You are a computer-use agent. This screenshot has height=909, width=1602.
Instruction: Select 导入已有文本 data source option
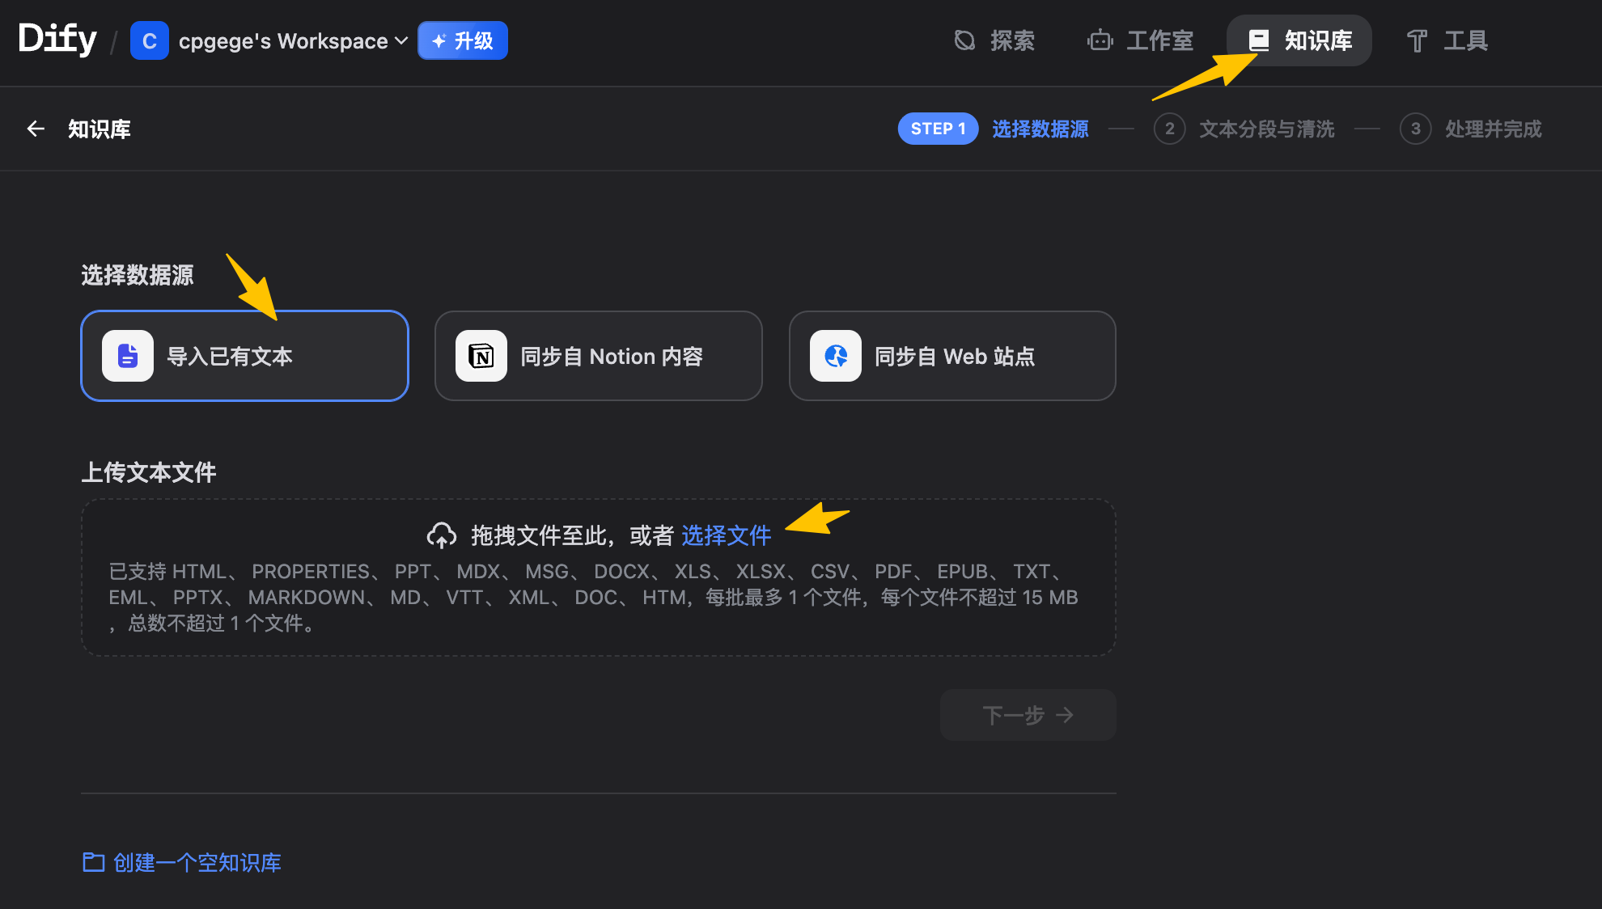pos(244,356)
